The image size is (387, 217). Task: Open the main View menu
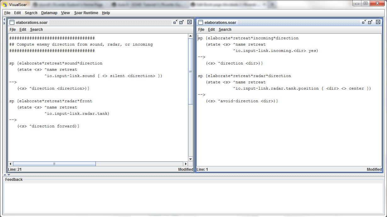(65, 13)
